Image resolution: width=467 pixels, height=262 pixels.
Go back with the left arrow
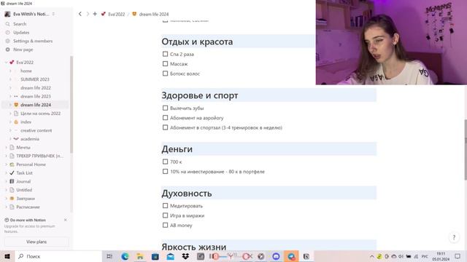point(80,14)
